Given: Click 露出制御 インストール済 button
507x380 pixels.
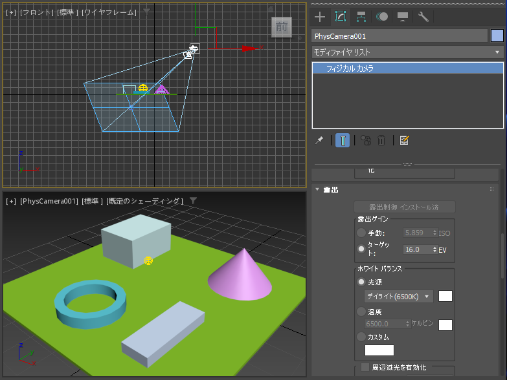Looking at the screenshot, I should 405,207.
